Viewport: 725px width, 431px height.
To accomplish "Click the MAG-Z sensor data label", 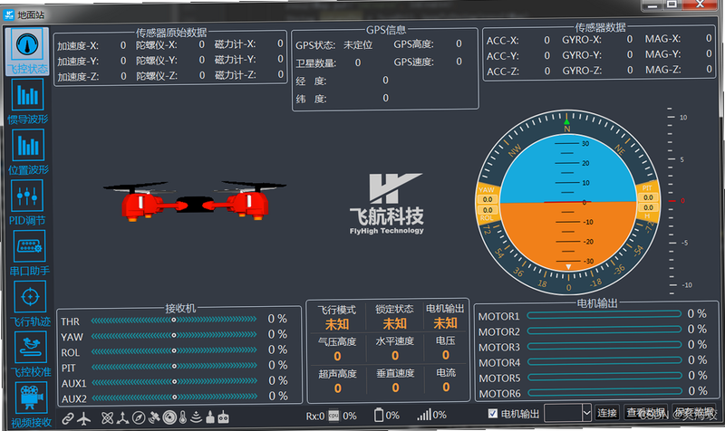I will pyautogui.click(x=663, y=70).
